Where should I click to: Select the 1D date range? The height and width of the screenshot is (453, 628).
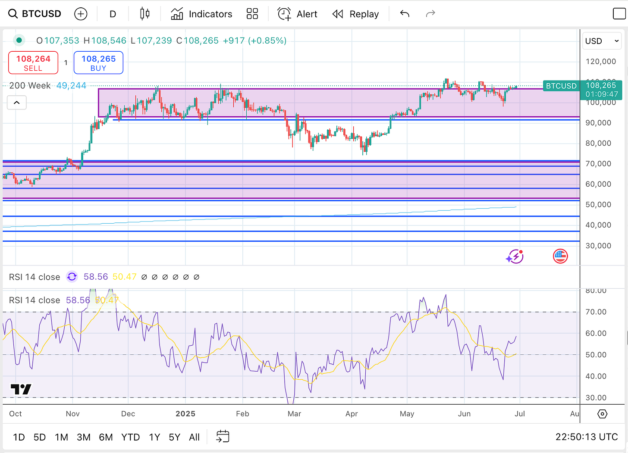click(19, 437)
